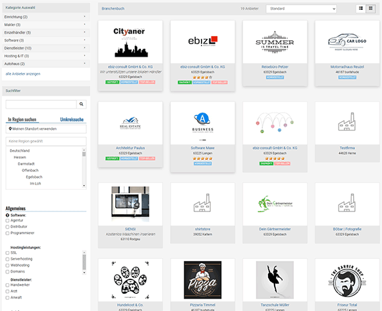Open the Cityaner logo listing
382x311 pixels.
(130, 42)
